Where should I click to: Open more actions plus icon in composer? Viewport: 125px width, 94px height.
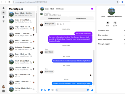click(42, 90)
